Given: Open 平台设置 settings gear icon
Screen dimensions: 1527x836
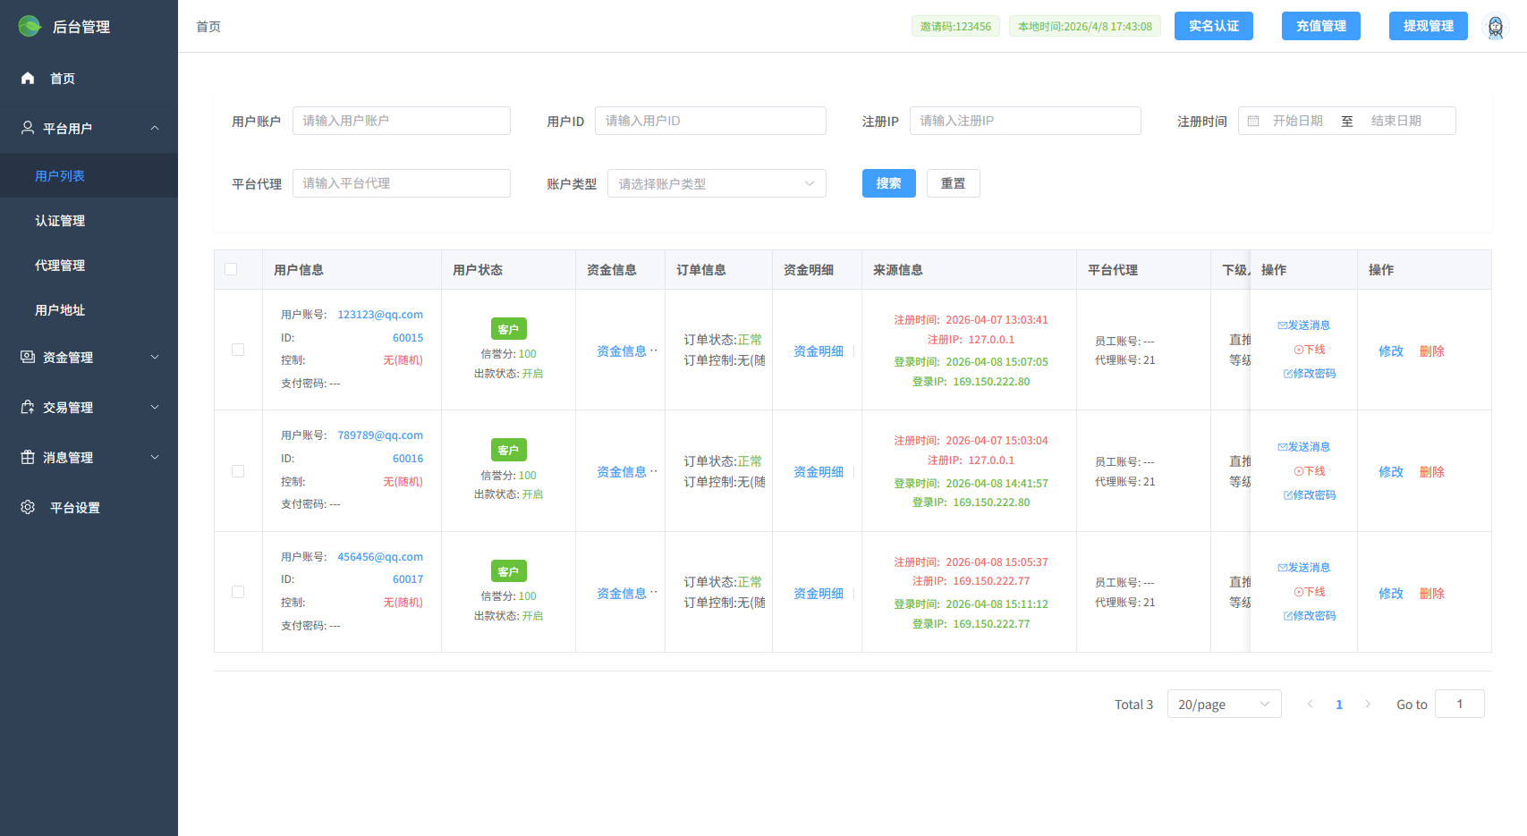Looking at the screenshot, I should (28, 507).
